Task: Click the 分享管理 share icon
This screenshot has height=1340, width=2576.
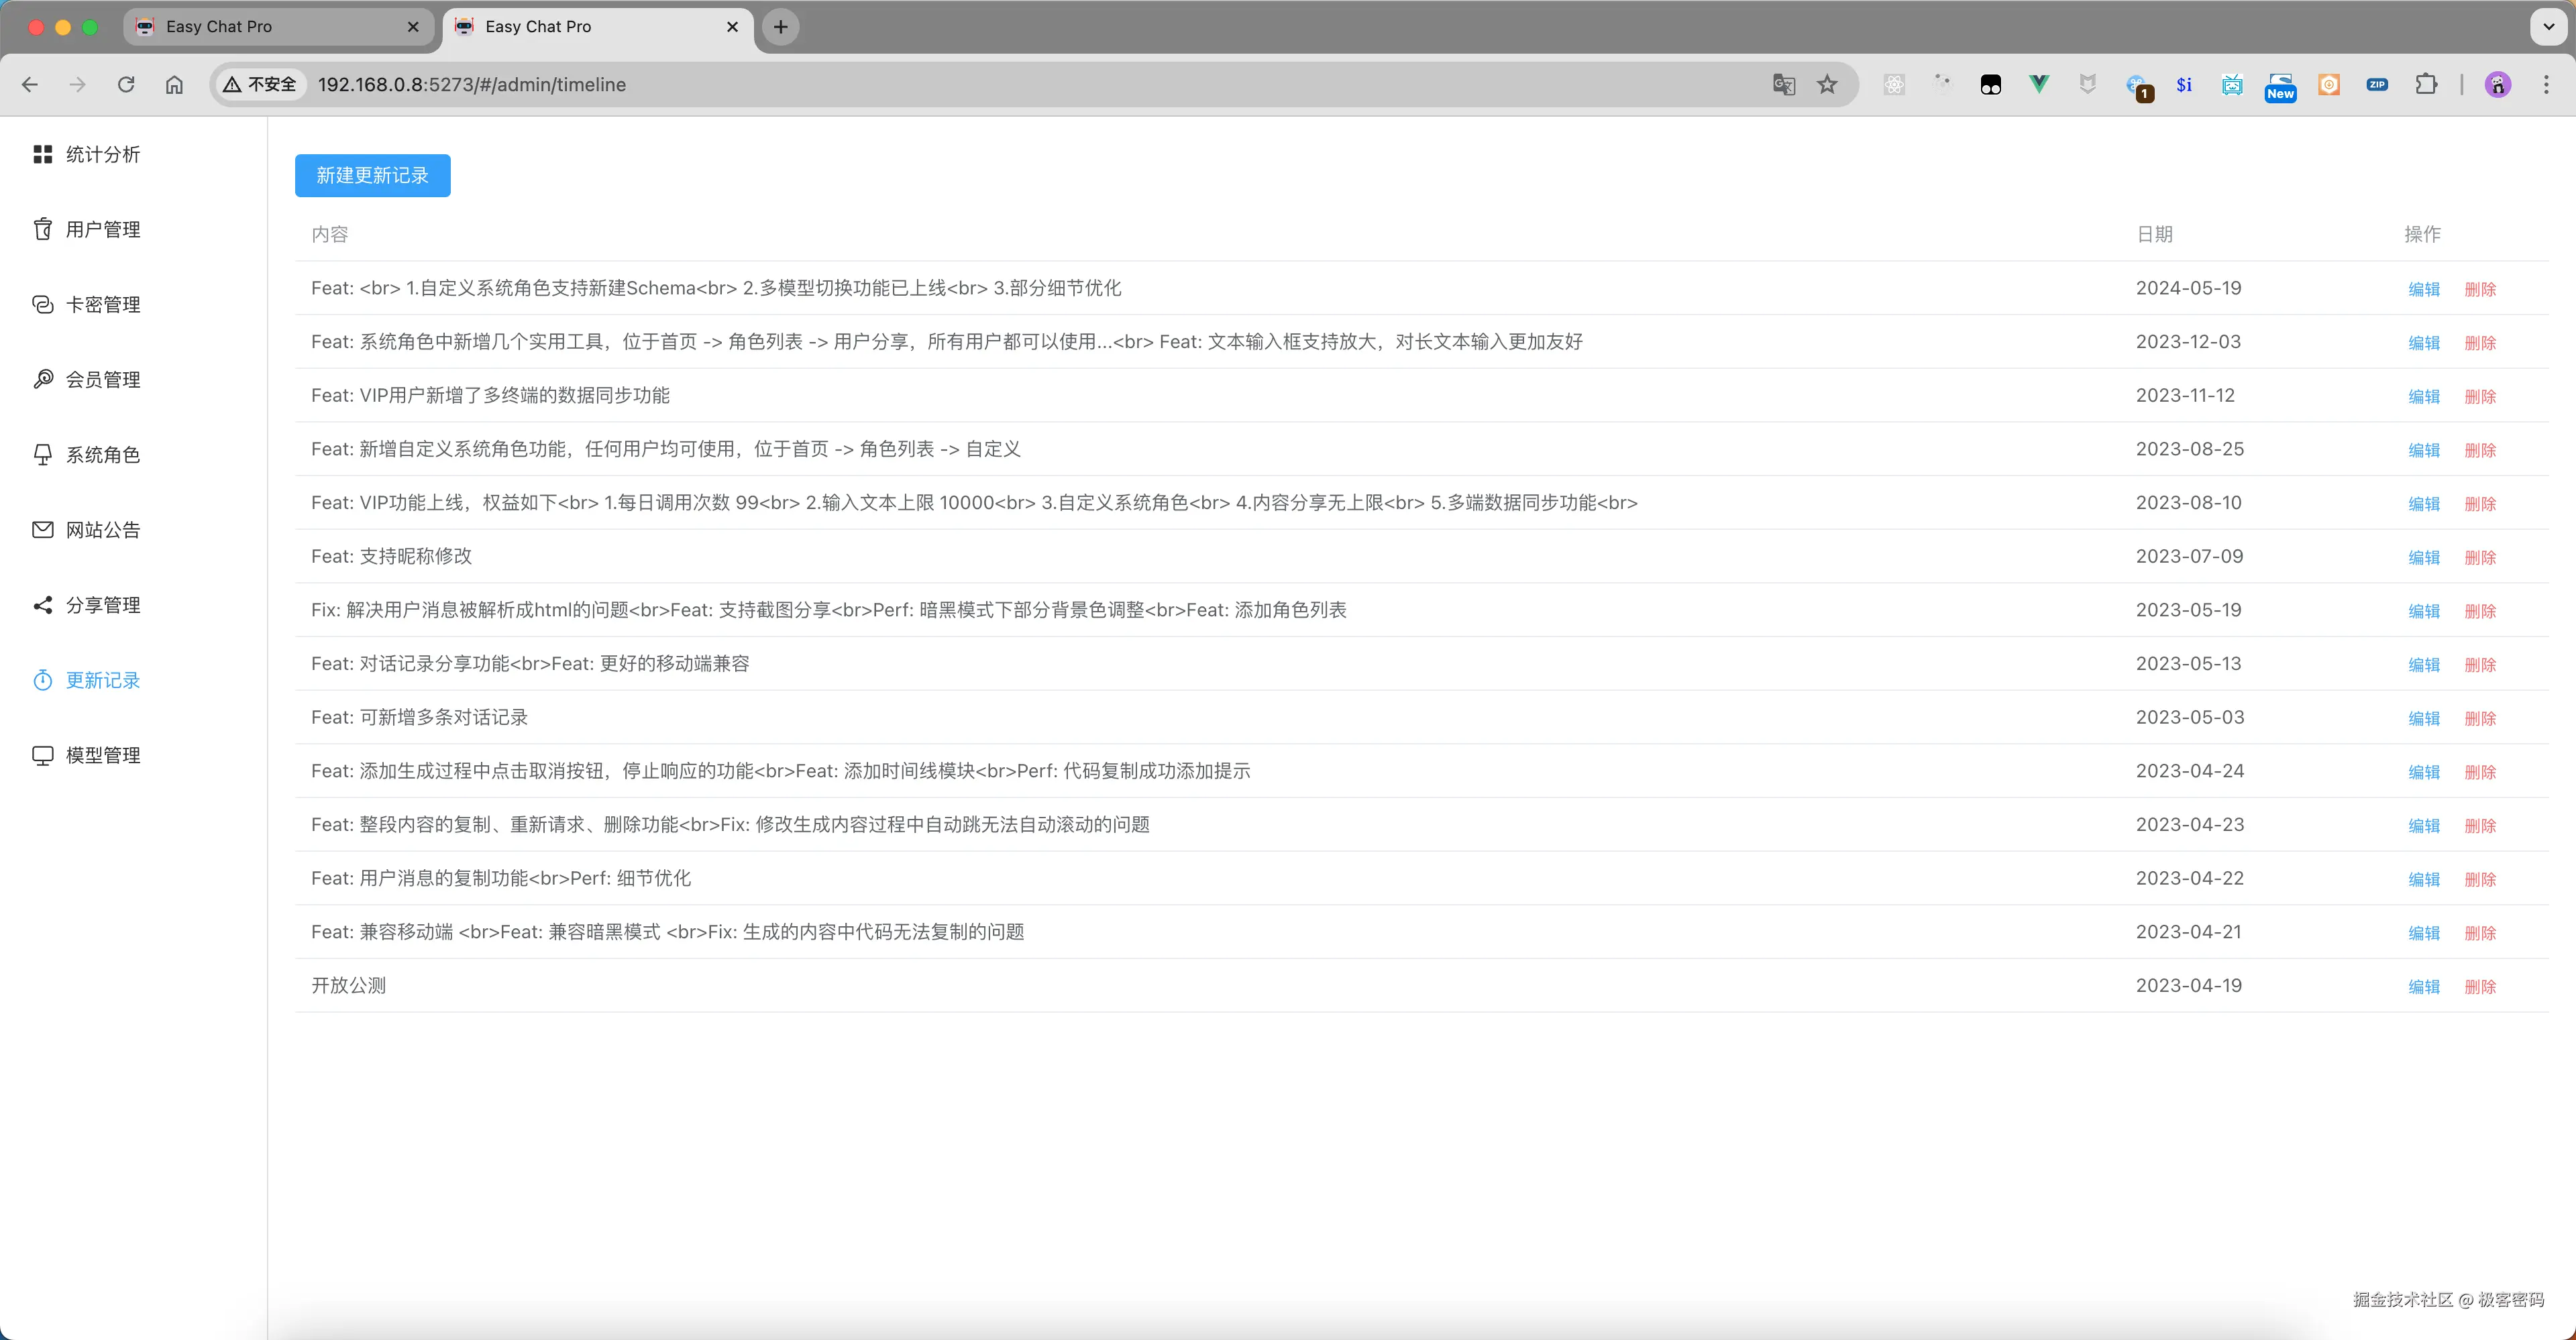Action: coord(42,604)
